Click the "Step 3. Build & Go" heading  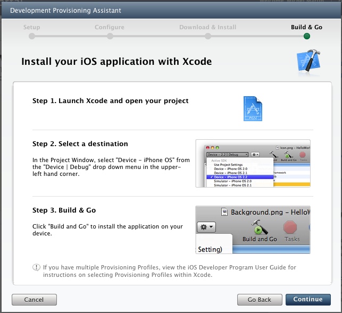[64, 210]
